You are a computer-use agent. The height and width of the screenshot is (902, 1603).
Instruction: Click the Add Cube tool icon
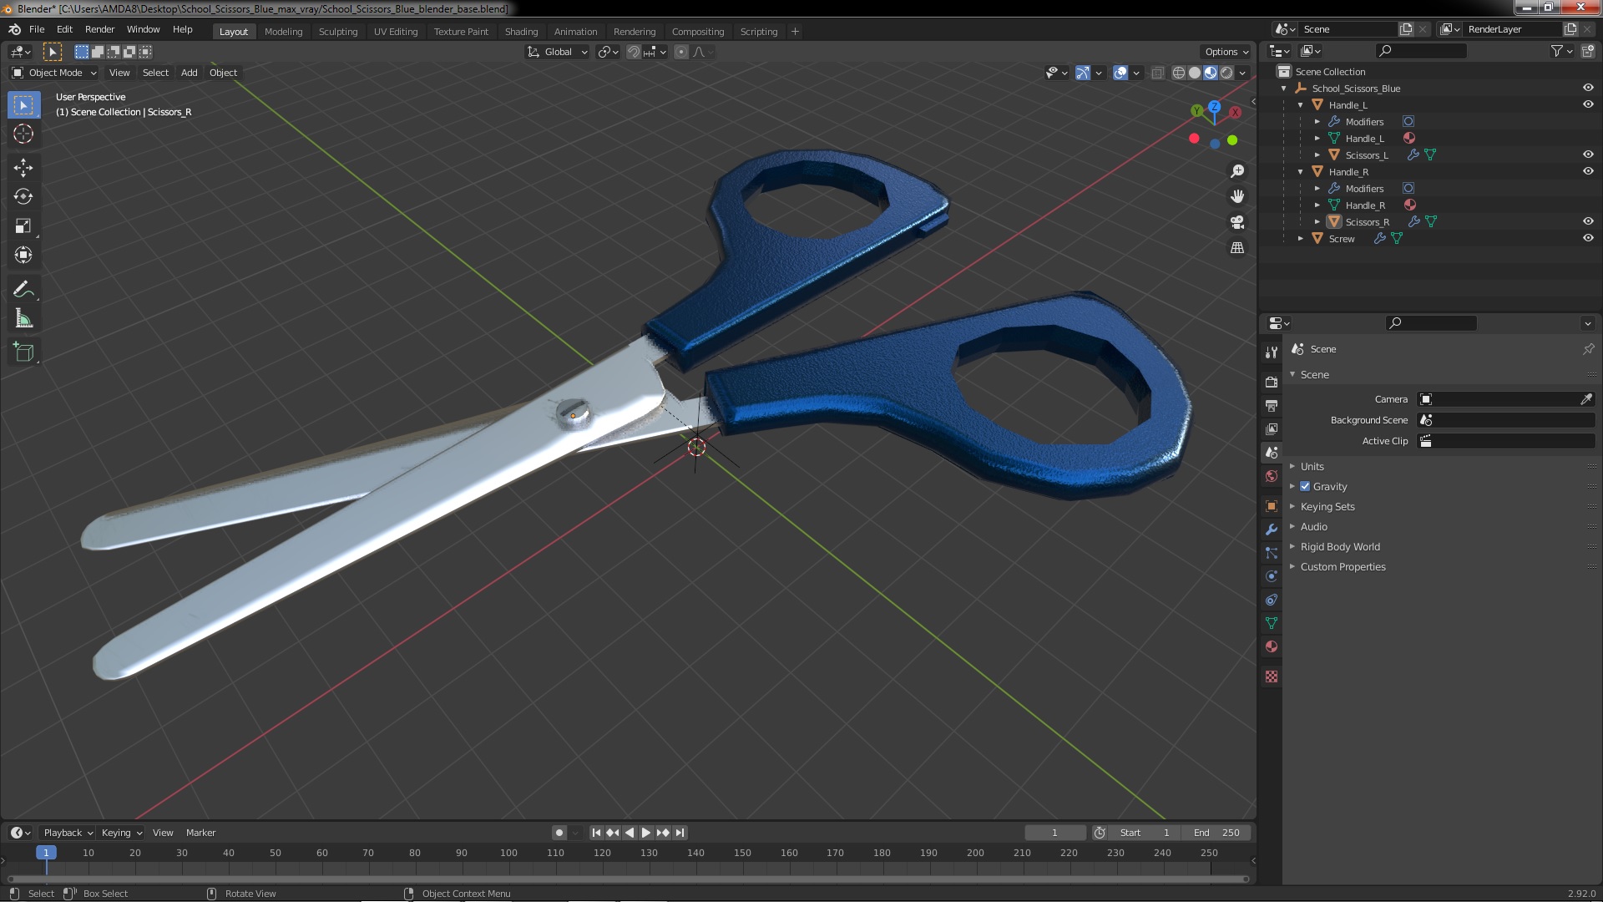(x=23, y=352)
